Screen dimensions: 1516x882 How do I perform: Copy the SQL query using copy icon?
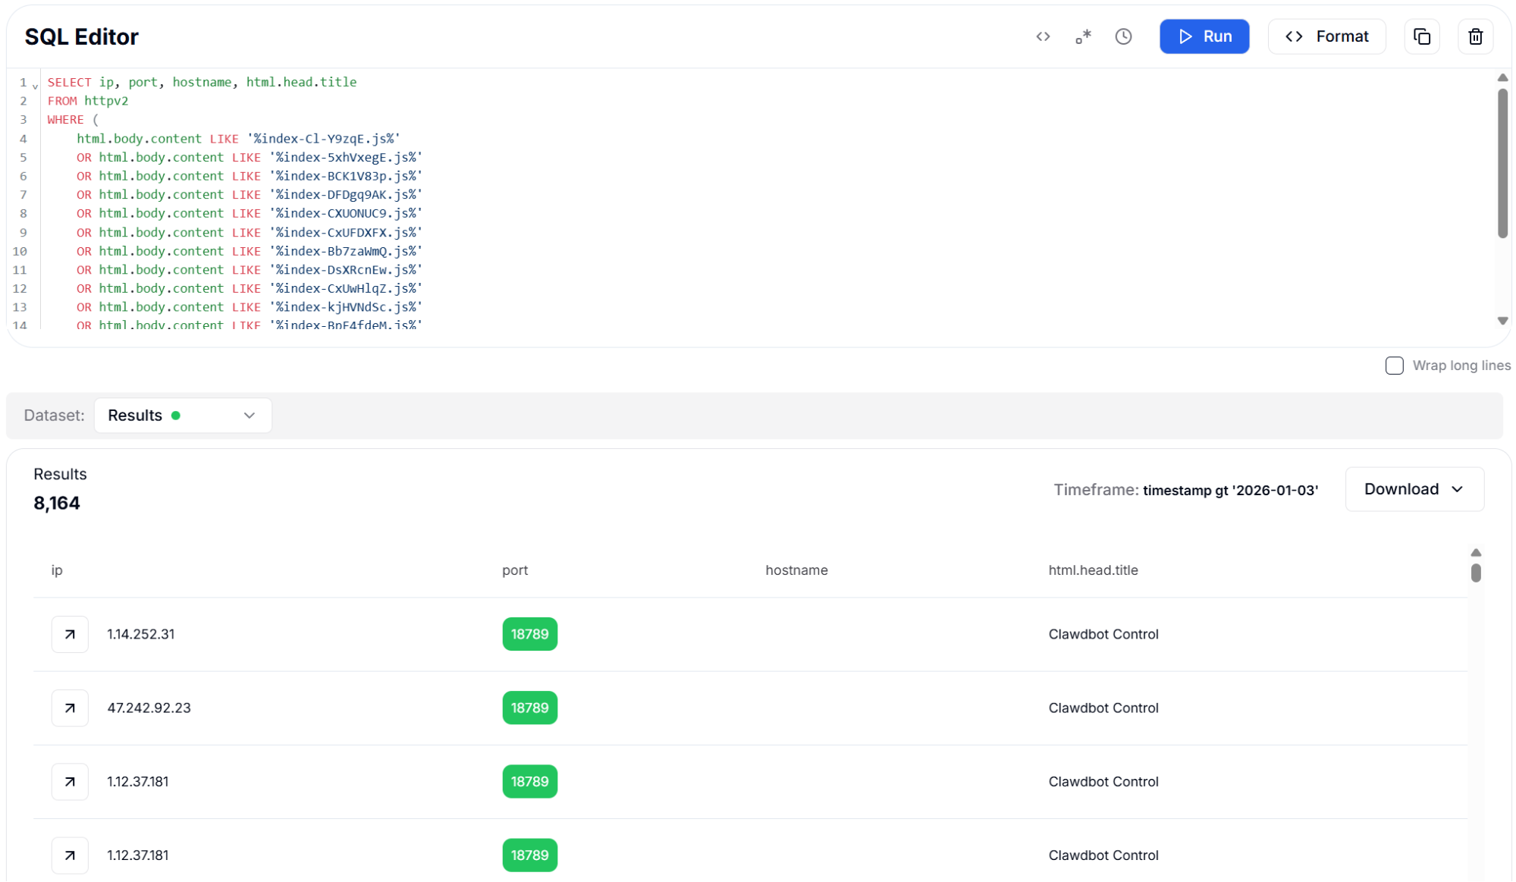pos(1422,36)
